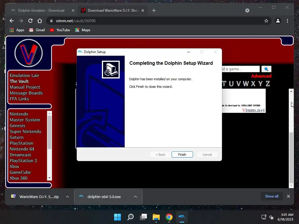Open WarioWare D.I.Y. zip download options chevron
This screenshot has height=224, width=299.
pos(67,197)
